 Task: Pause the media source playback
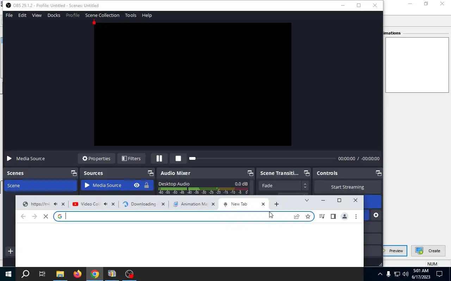tap(159, 158)
